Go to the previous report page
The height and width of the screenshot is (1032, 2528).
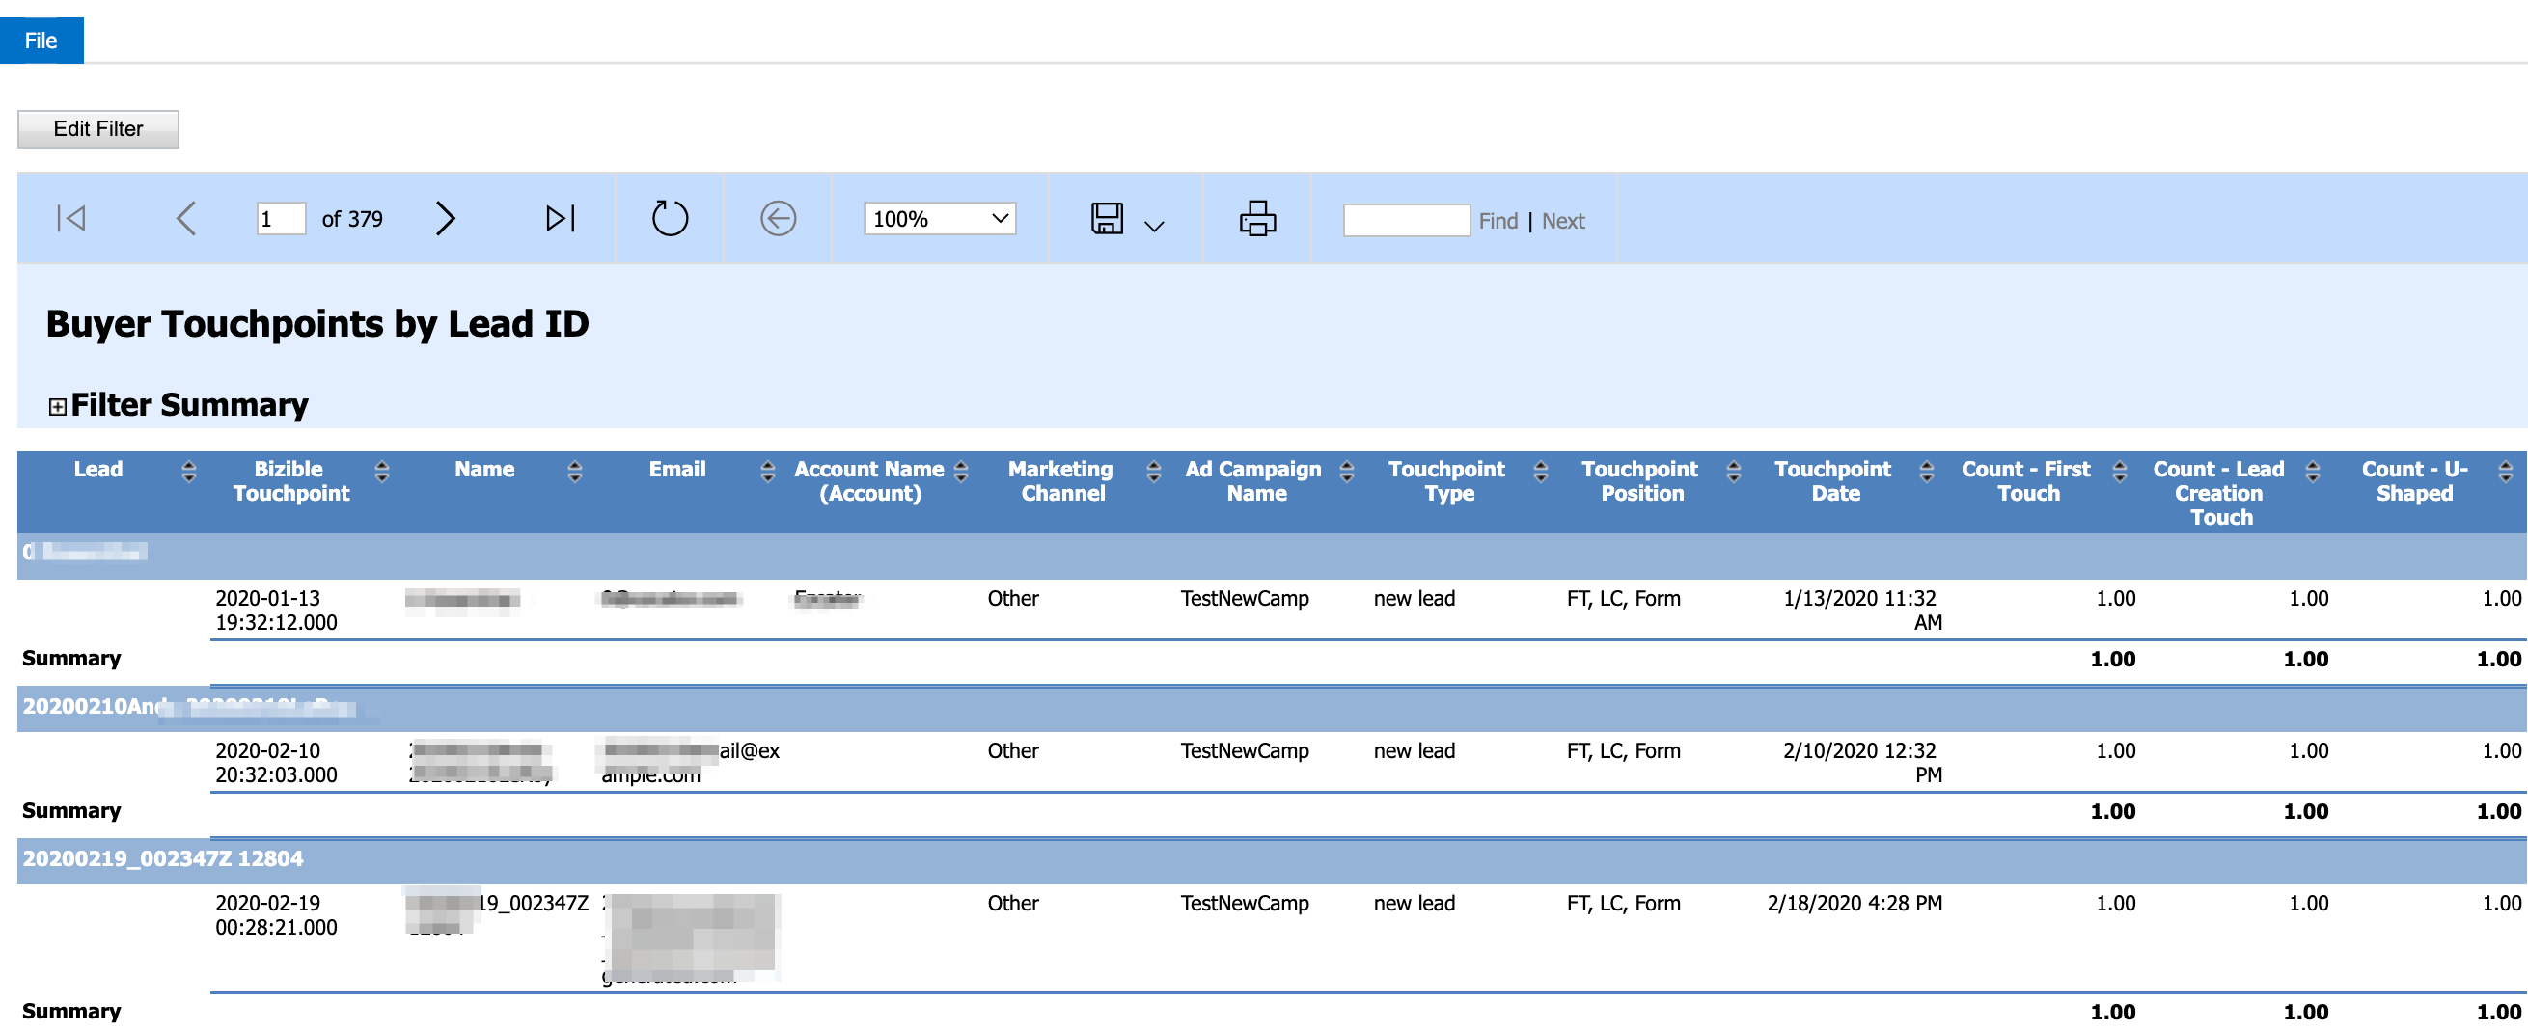pos(186,218)
